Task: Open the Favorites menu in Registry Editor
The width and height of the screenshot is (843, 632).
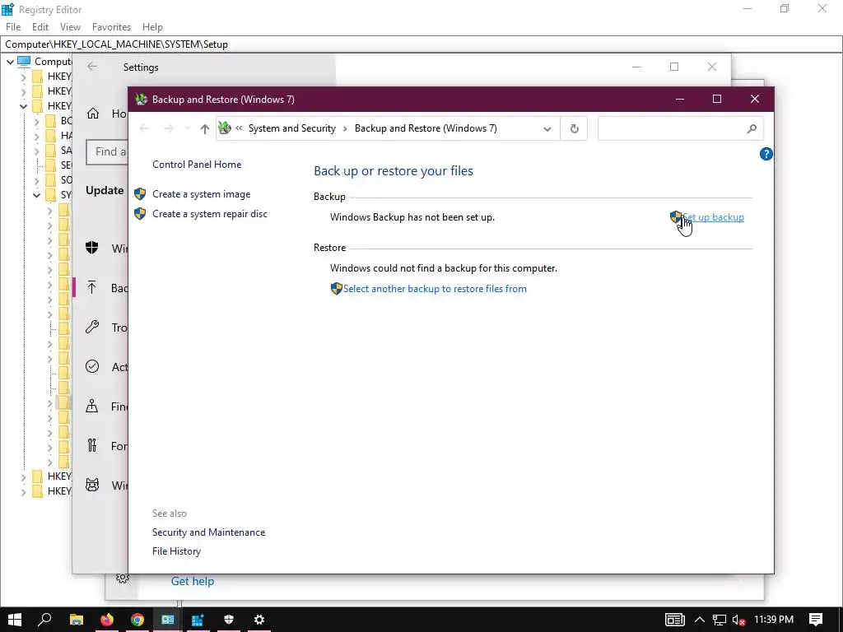Action: point(111,27)
